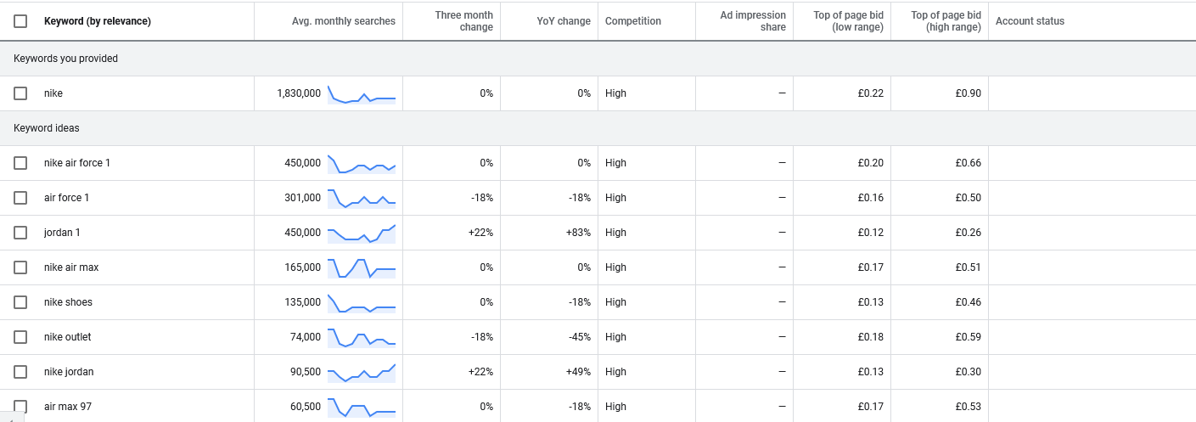Click the keyword 'nike air force 1'

(x=77, y=163)
